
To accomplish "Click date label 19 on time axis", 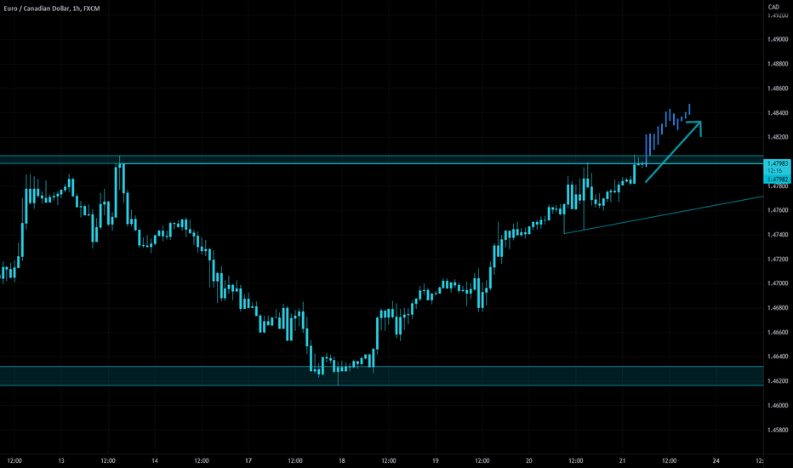I will (x=436, y=461).
